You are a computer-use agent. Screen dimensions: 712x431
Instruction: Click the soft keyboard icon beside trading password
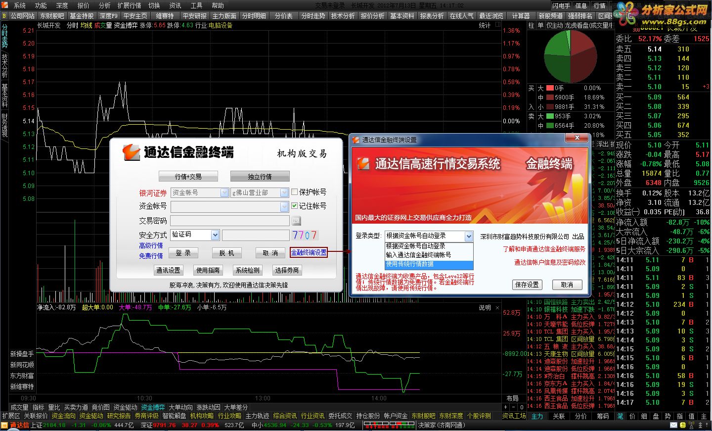click(x=296, y=221)
